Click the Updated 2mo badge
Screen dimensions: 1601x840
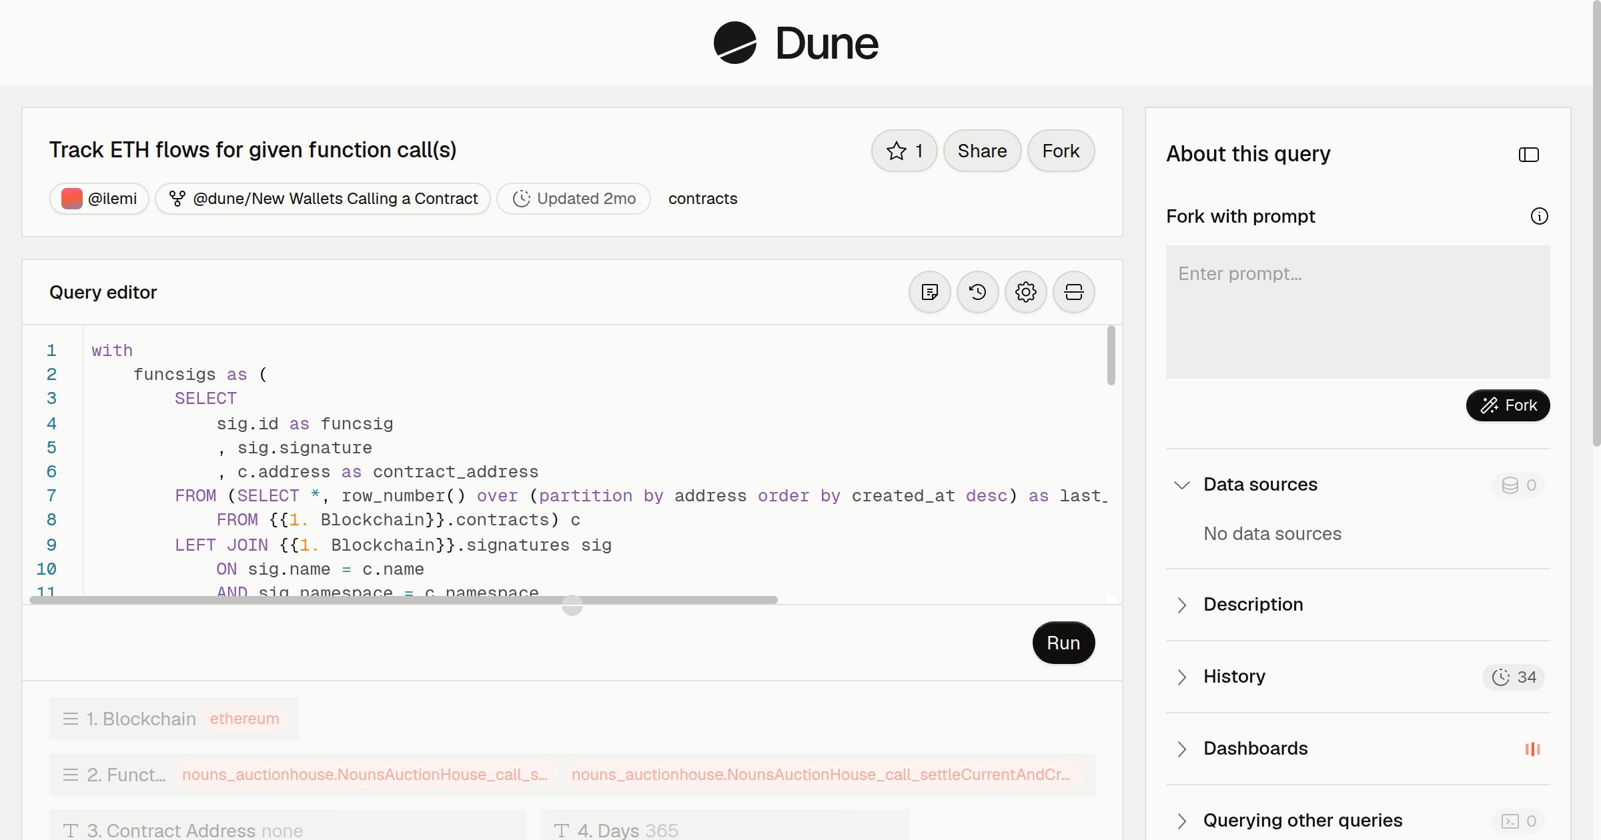point(574,199)
